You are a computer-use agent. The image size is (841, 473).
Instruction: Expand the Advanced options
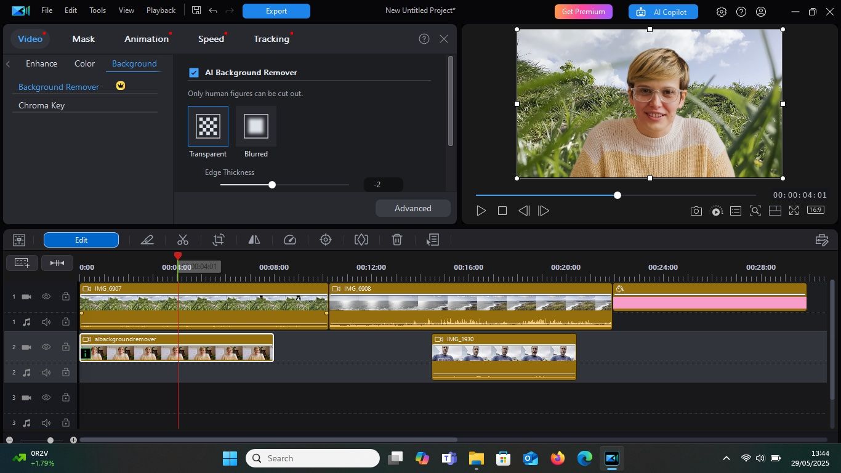412,208
